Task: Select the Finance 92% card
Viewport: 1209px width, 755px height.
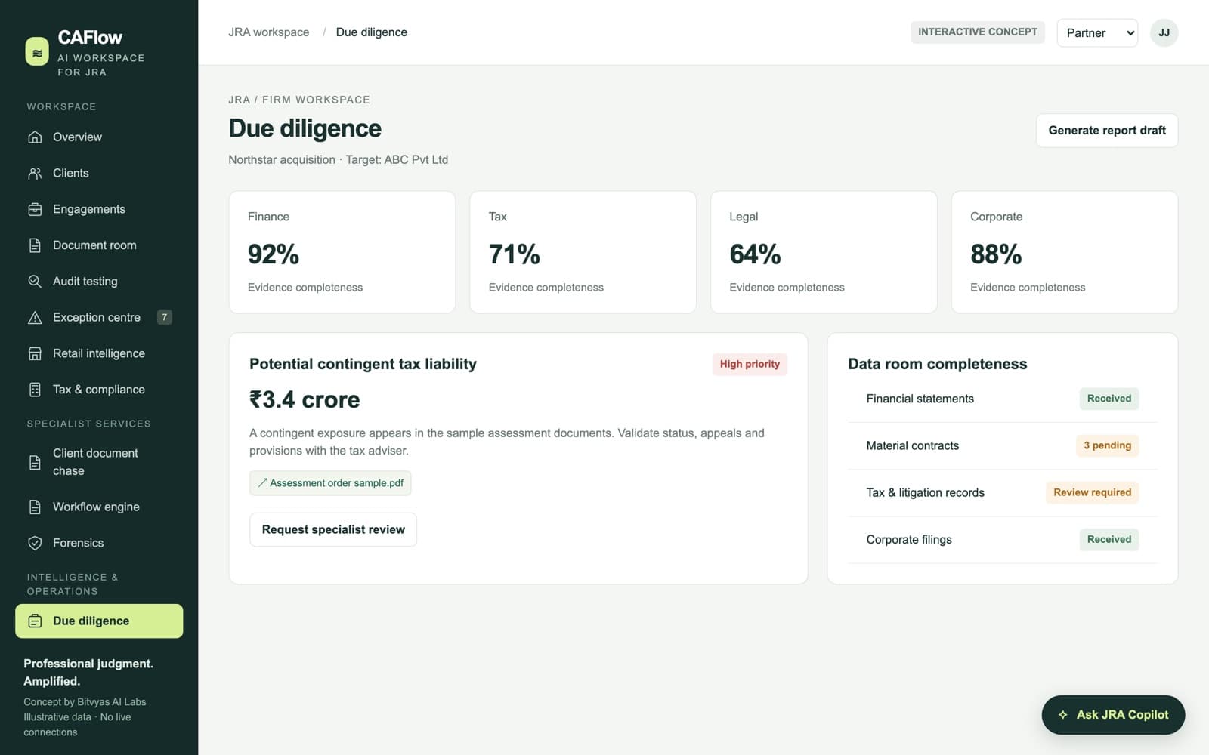Action: tap(342, 252)
